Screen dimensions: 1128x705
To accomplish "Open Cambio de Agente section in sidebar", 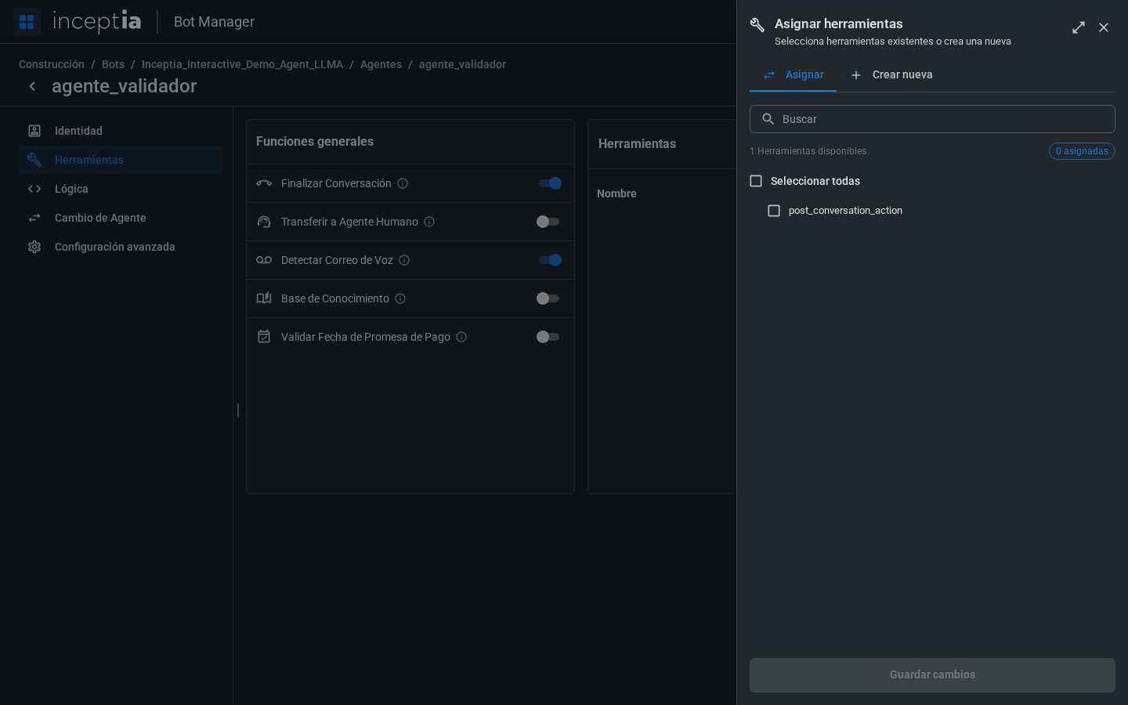I will point(121,218).
